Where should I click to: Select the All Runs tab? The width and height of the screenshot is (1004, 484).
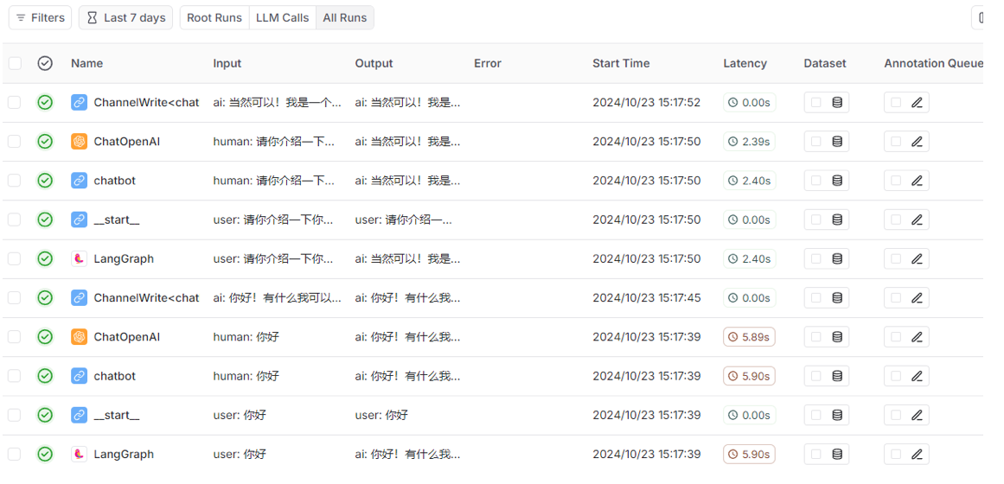coord(345,17)
